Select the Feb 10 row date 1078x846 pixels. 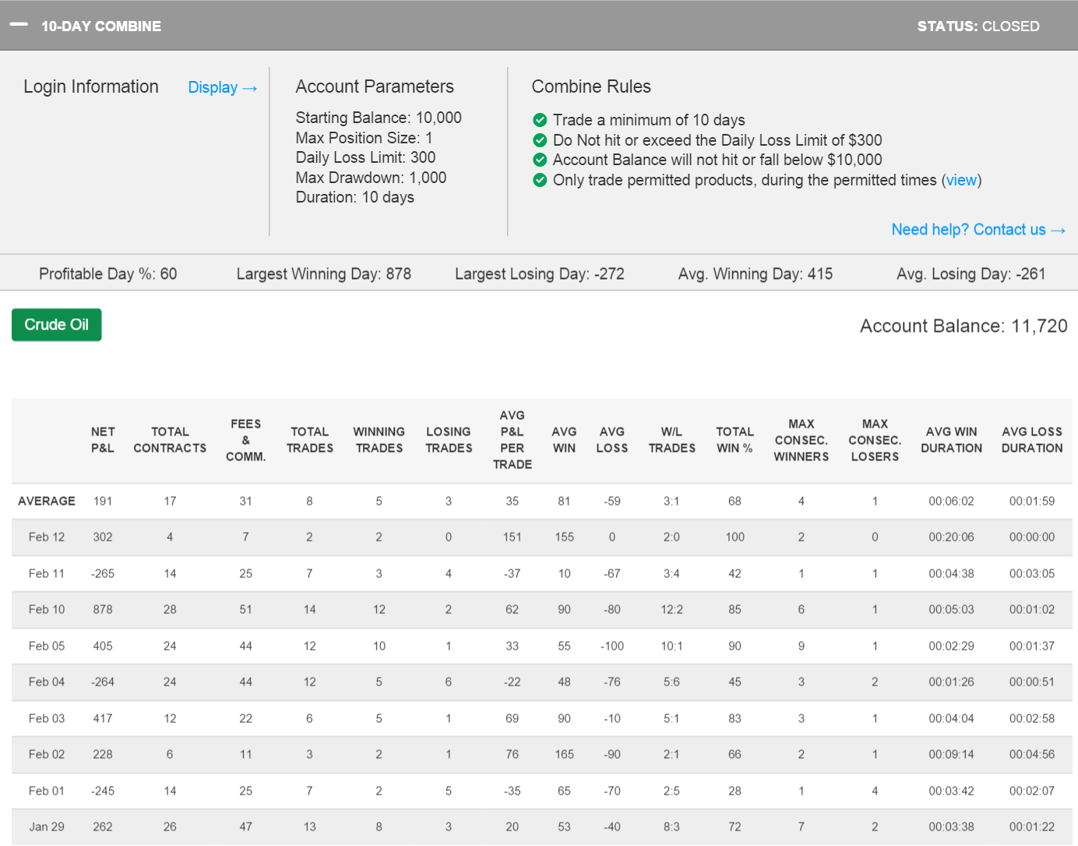click(x=47, y=609)
